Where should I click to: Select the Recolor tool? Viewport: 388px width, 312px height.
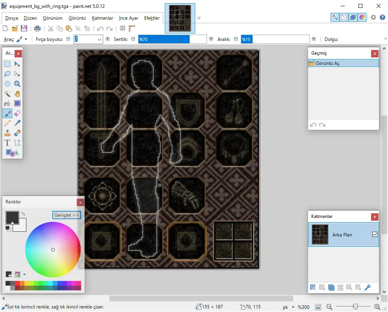17,133
